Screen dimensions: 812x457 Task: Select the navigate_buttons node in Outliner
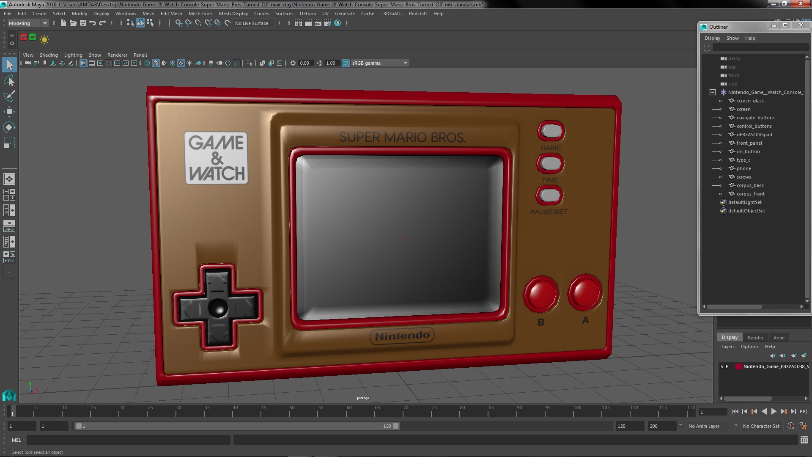point(755,118)
